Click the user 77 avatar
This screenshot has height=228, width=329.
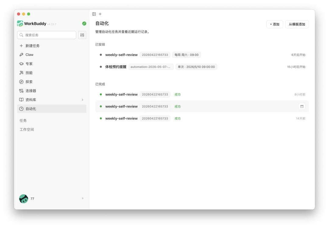[23, 199]
